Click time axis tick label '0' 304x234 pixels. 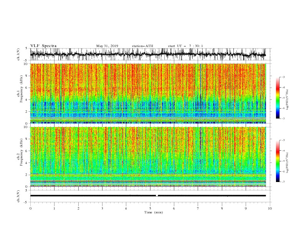tap(30, 208)
